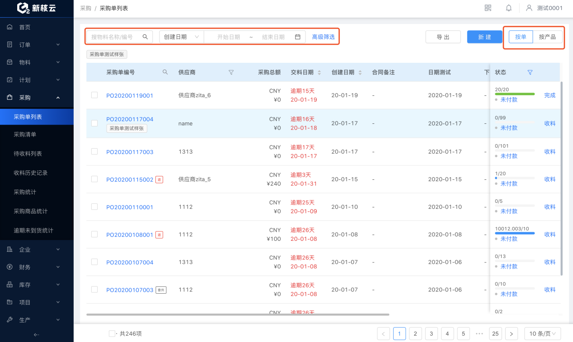Click the 新核云 logo
This screenshot has height=342, width=573.
pyautogui.click(x=37, y=8)
